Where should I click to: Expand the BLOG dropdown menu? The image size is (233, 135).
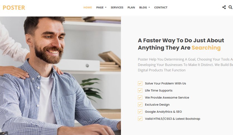tap(145, 8)
